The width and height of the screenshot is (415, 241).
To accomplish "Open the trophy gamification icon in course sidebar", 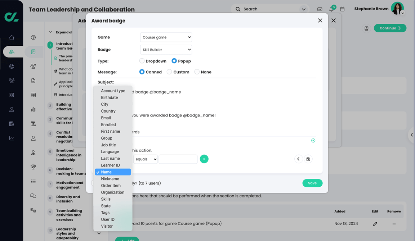I will pyautogui.click(x=33, y=167).
